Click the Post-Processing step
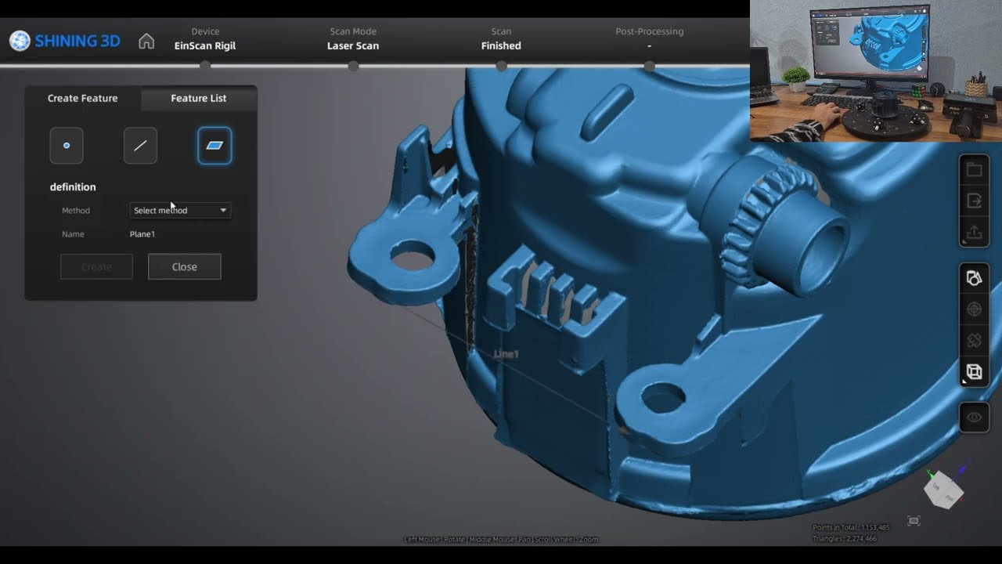The image size is (1002, 564). (650, 39)
